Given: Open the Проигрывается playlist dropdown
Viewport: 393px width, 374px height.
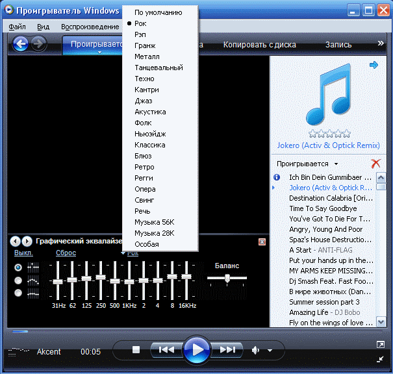Looking at the screenshot, I should 308,164.
